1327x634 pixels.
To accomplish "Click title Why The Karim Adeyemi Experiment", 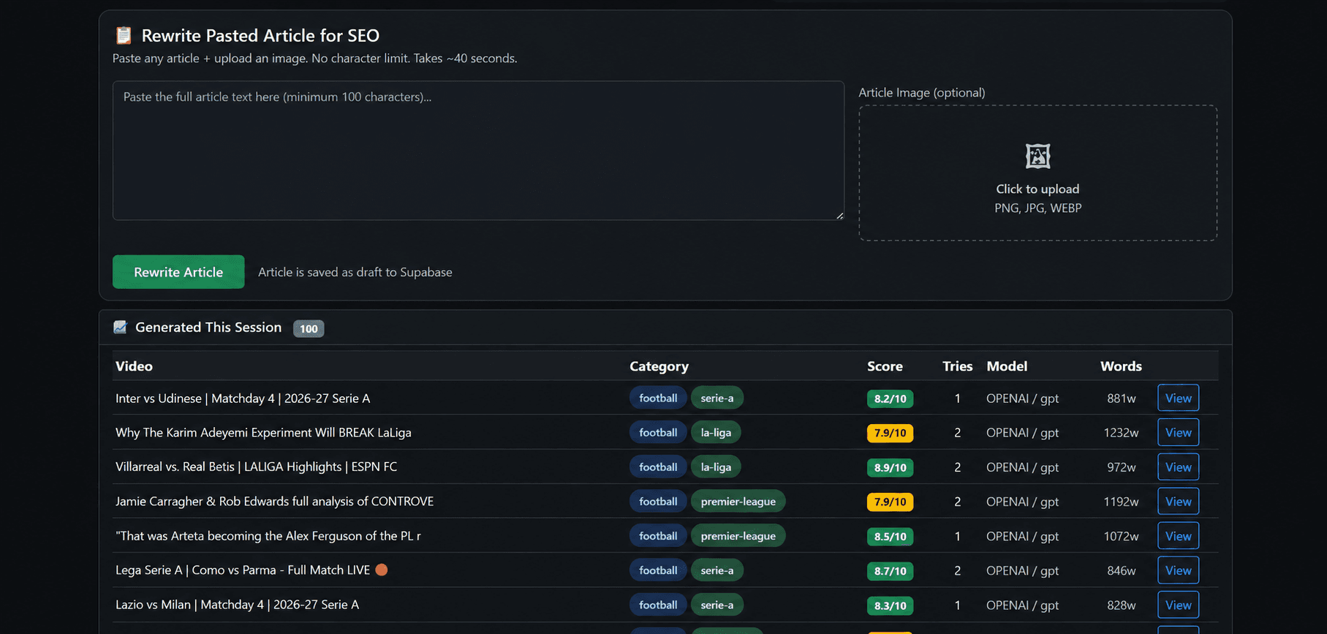I will click(x=263, y=433).
